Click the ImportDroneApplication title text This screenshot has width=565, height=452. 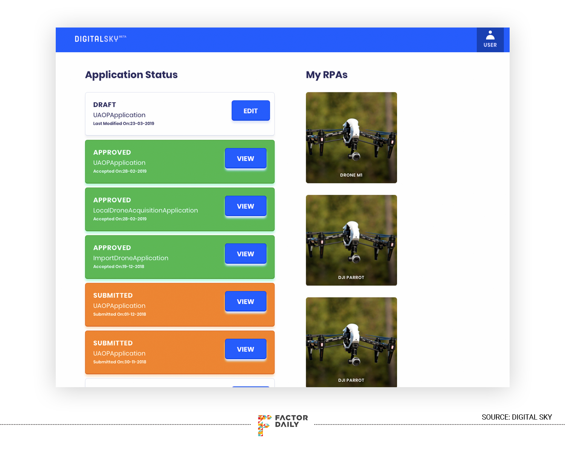pos(131,258)
